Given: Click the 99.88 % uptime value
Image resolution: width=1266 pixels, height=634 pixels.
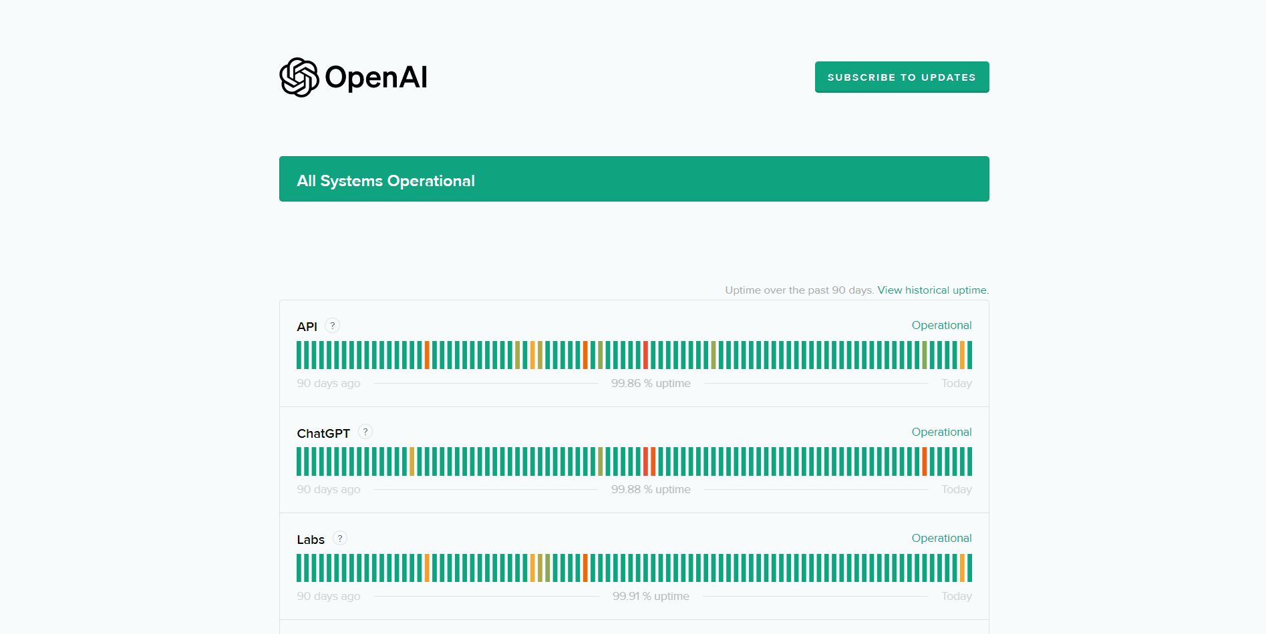Looking at the screenshot, I should [651, 489].
